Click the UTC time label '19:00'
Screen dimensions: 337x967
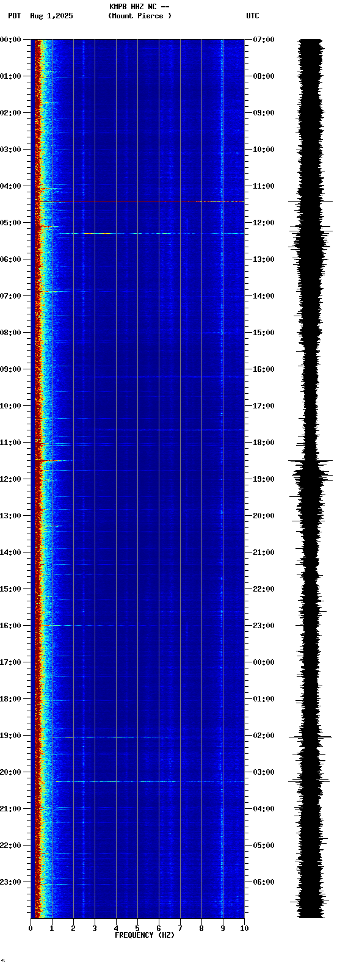click(x=264, y=479)
